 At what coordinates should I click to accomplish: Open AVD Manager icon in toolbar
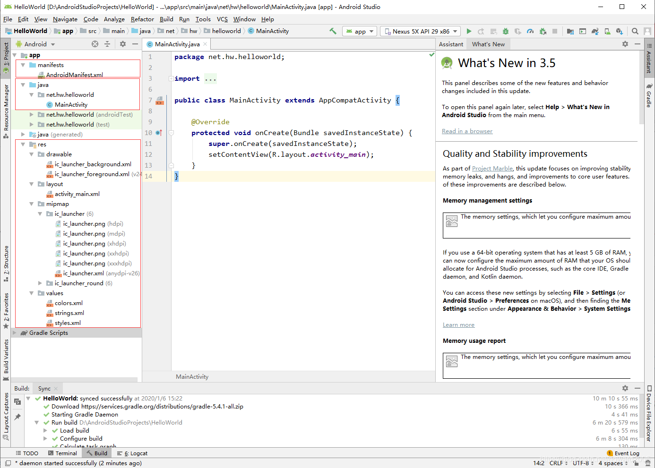(x=607, y=31)
